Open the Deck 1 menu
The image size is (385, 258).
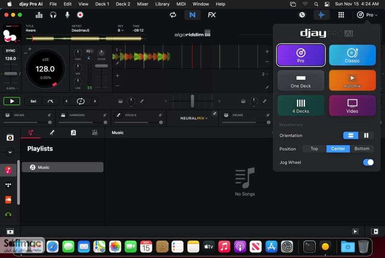(x=102, y=4)
